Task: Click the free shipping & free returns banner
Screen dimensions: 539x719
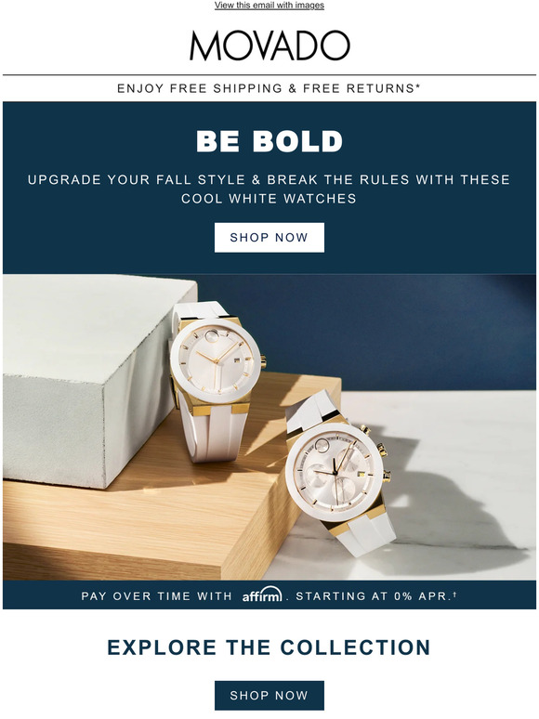Action: pos(269,88)
